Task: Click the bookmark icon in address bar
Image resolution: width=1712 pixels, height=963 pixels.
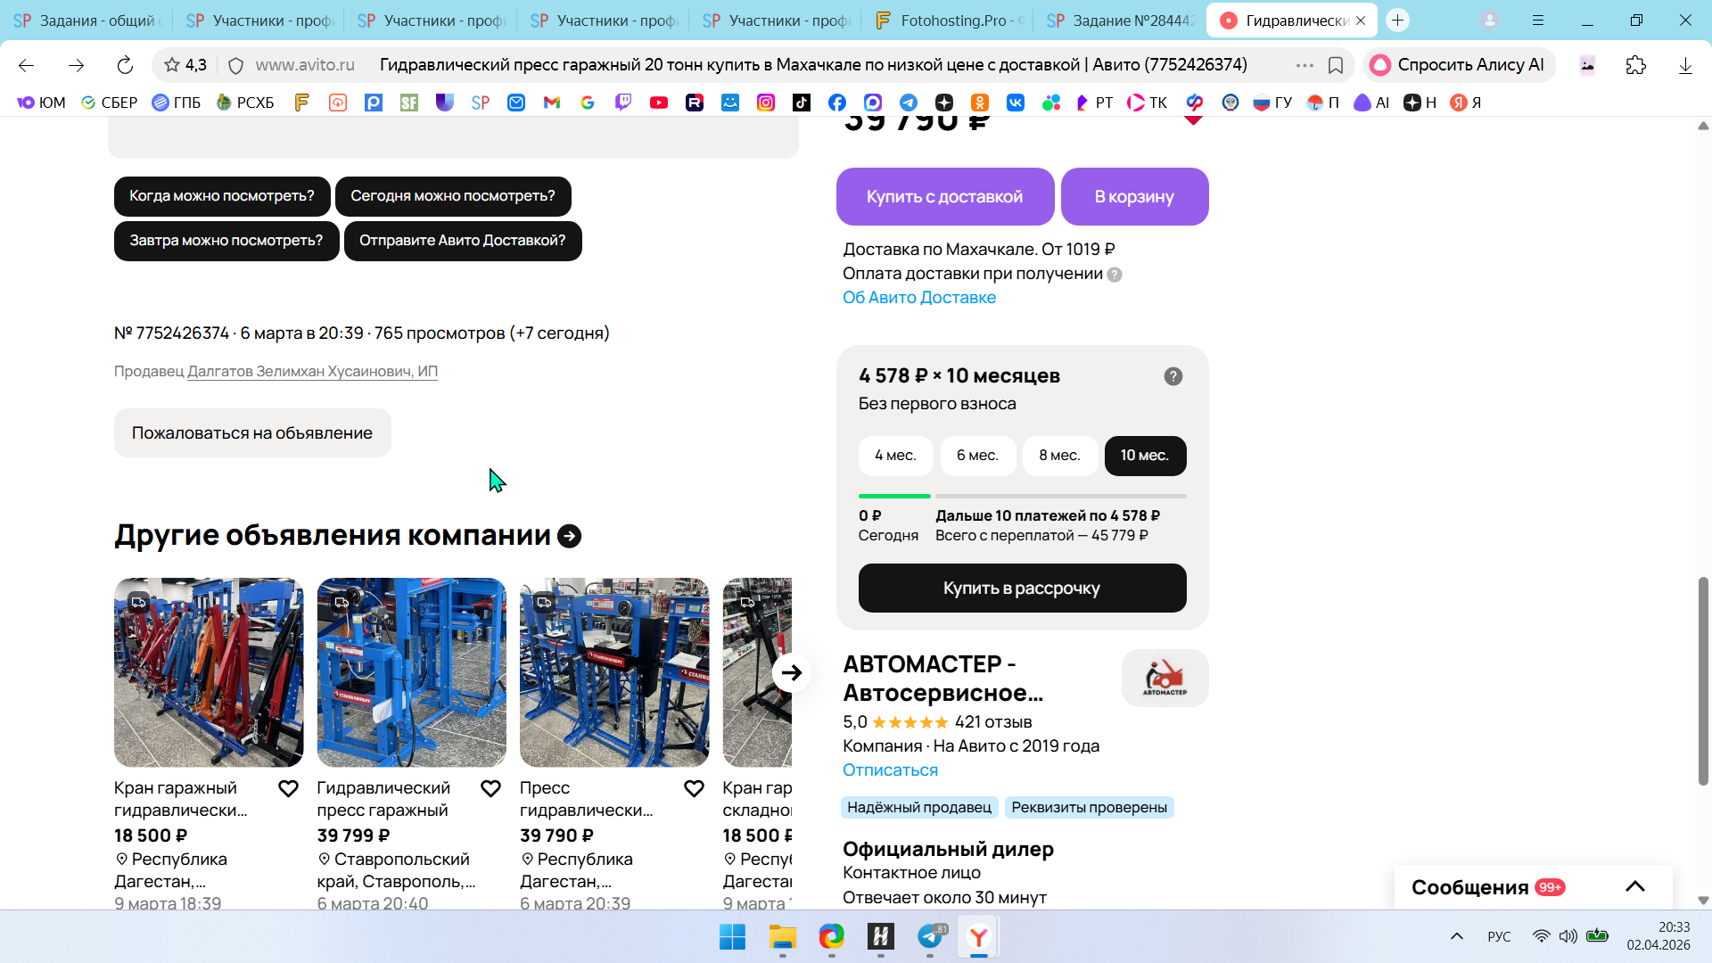Action: click(1336, 65)
